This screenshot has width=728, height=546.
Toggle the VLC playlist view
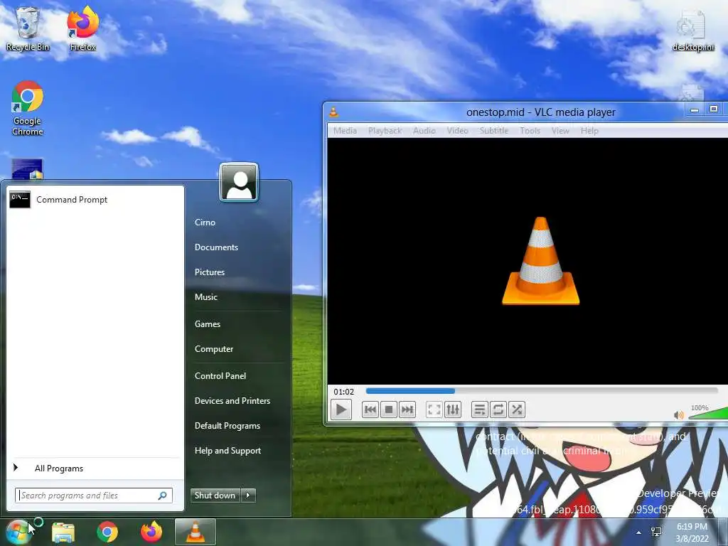click(x=479, y=409)
